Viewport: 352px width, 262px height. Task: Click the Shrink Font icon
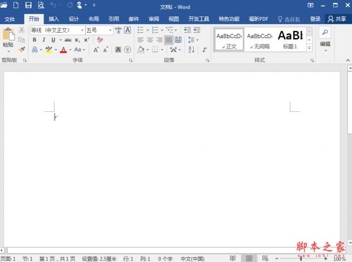tap(106, 50)
